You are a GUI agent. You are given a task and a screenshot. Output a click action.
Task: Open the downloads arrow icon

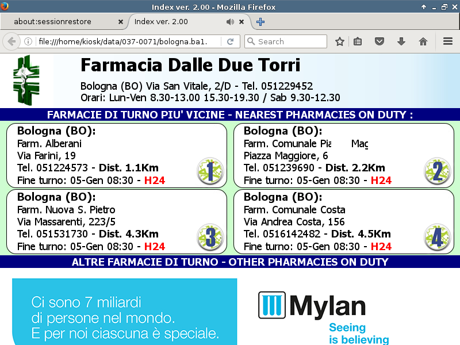(x=401, y=41)
